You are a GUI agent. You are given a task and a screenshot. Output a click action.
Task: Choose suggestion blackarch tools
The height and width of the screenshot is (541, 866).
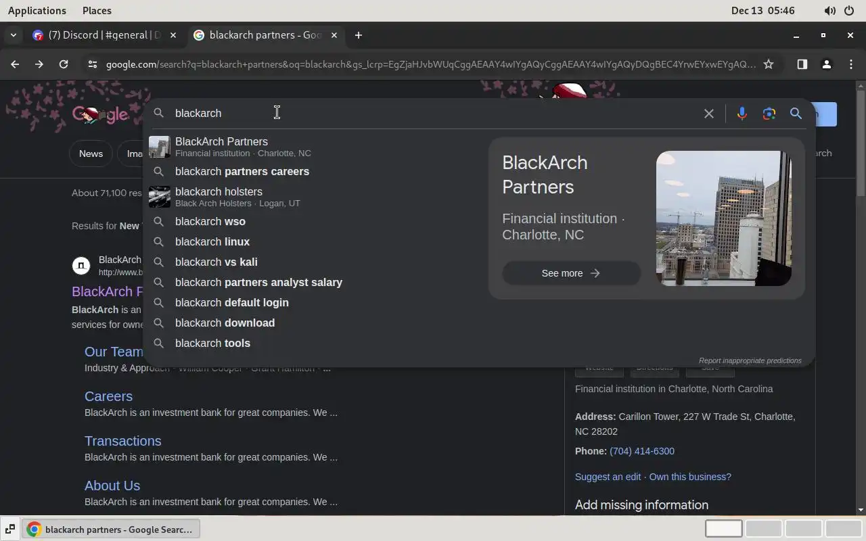315,343
